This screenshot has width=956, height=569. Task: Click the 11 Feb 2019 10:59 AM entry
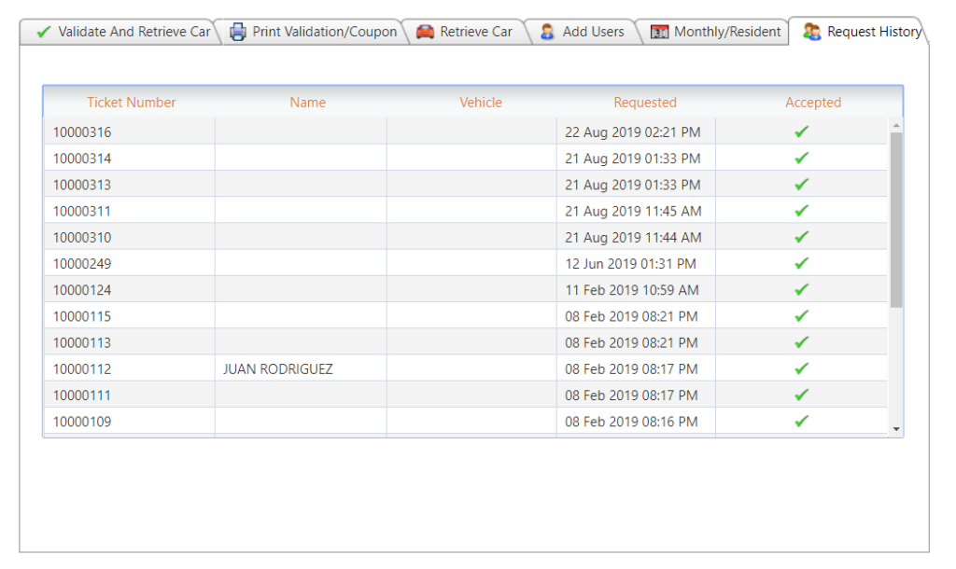point(632,290)
